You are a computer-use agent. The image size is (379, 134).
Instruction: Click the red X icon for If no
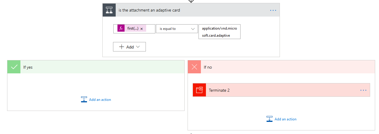pyautogui.click(x=194, y=67)
